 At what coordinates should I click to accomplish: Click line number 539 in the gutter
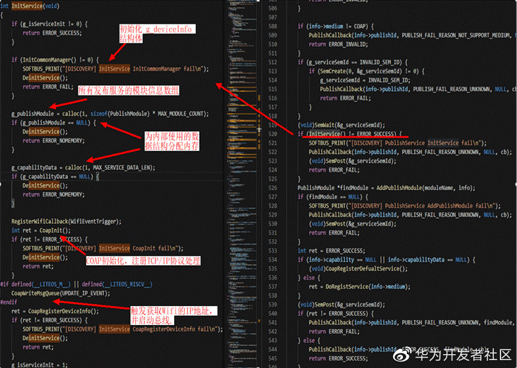tap(273, 305)
